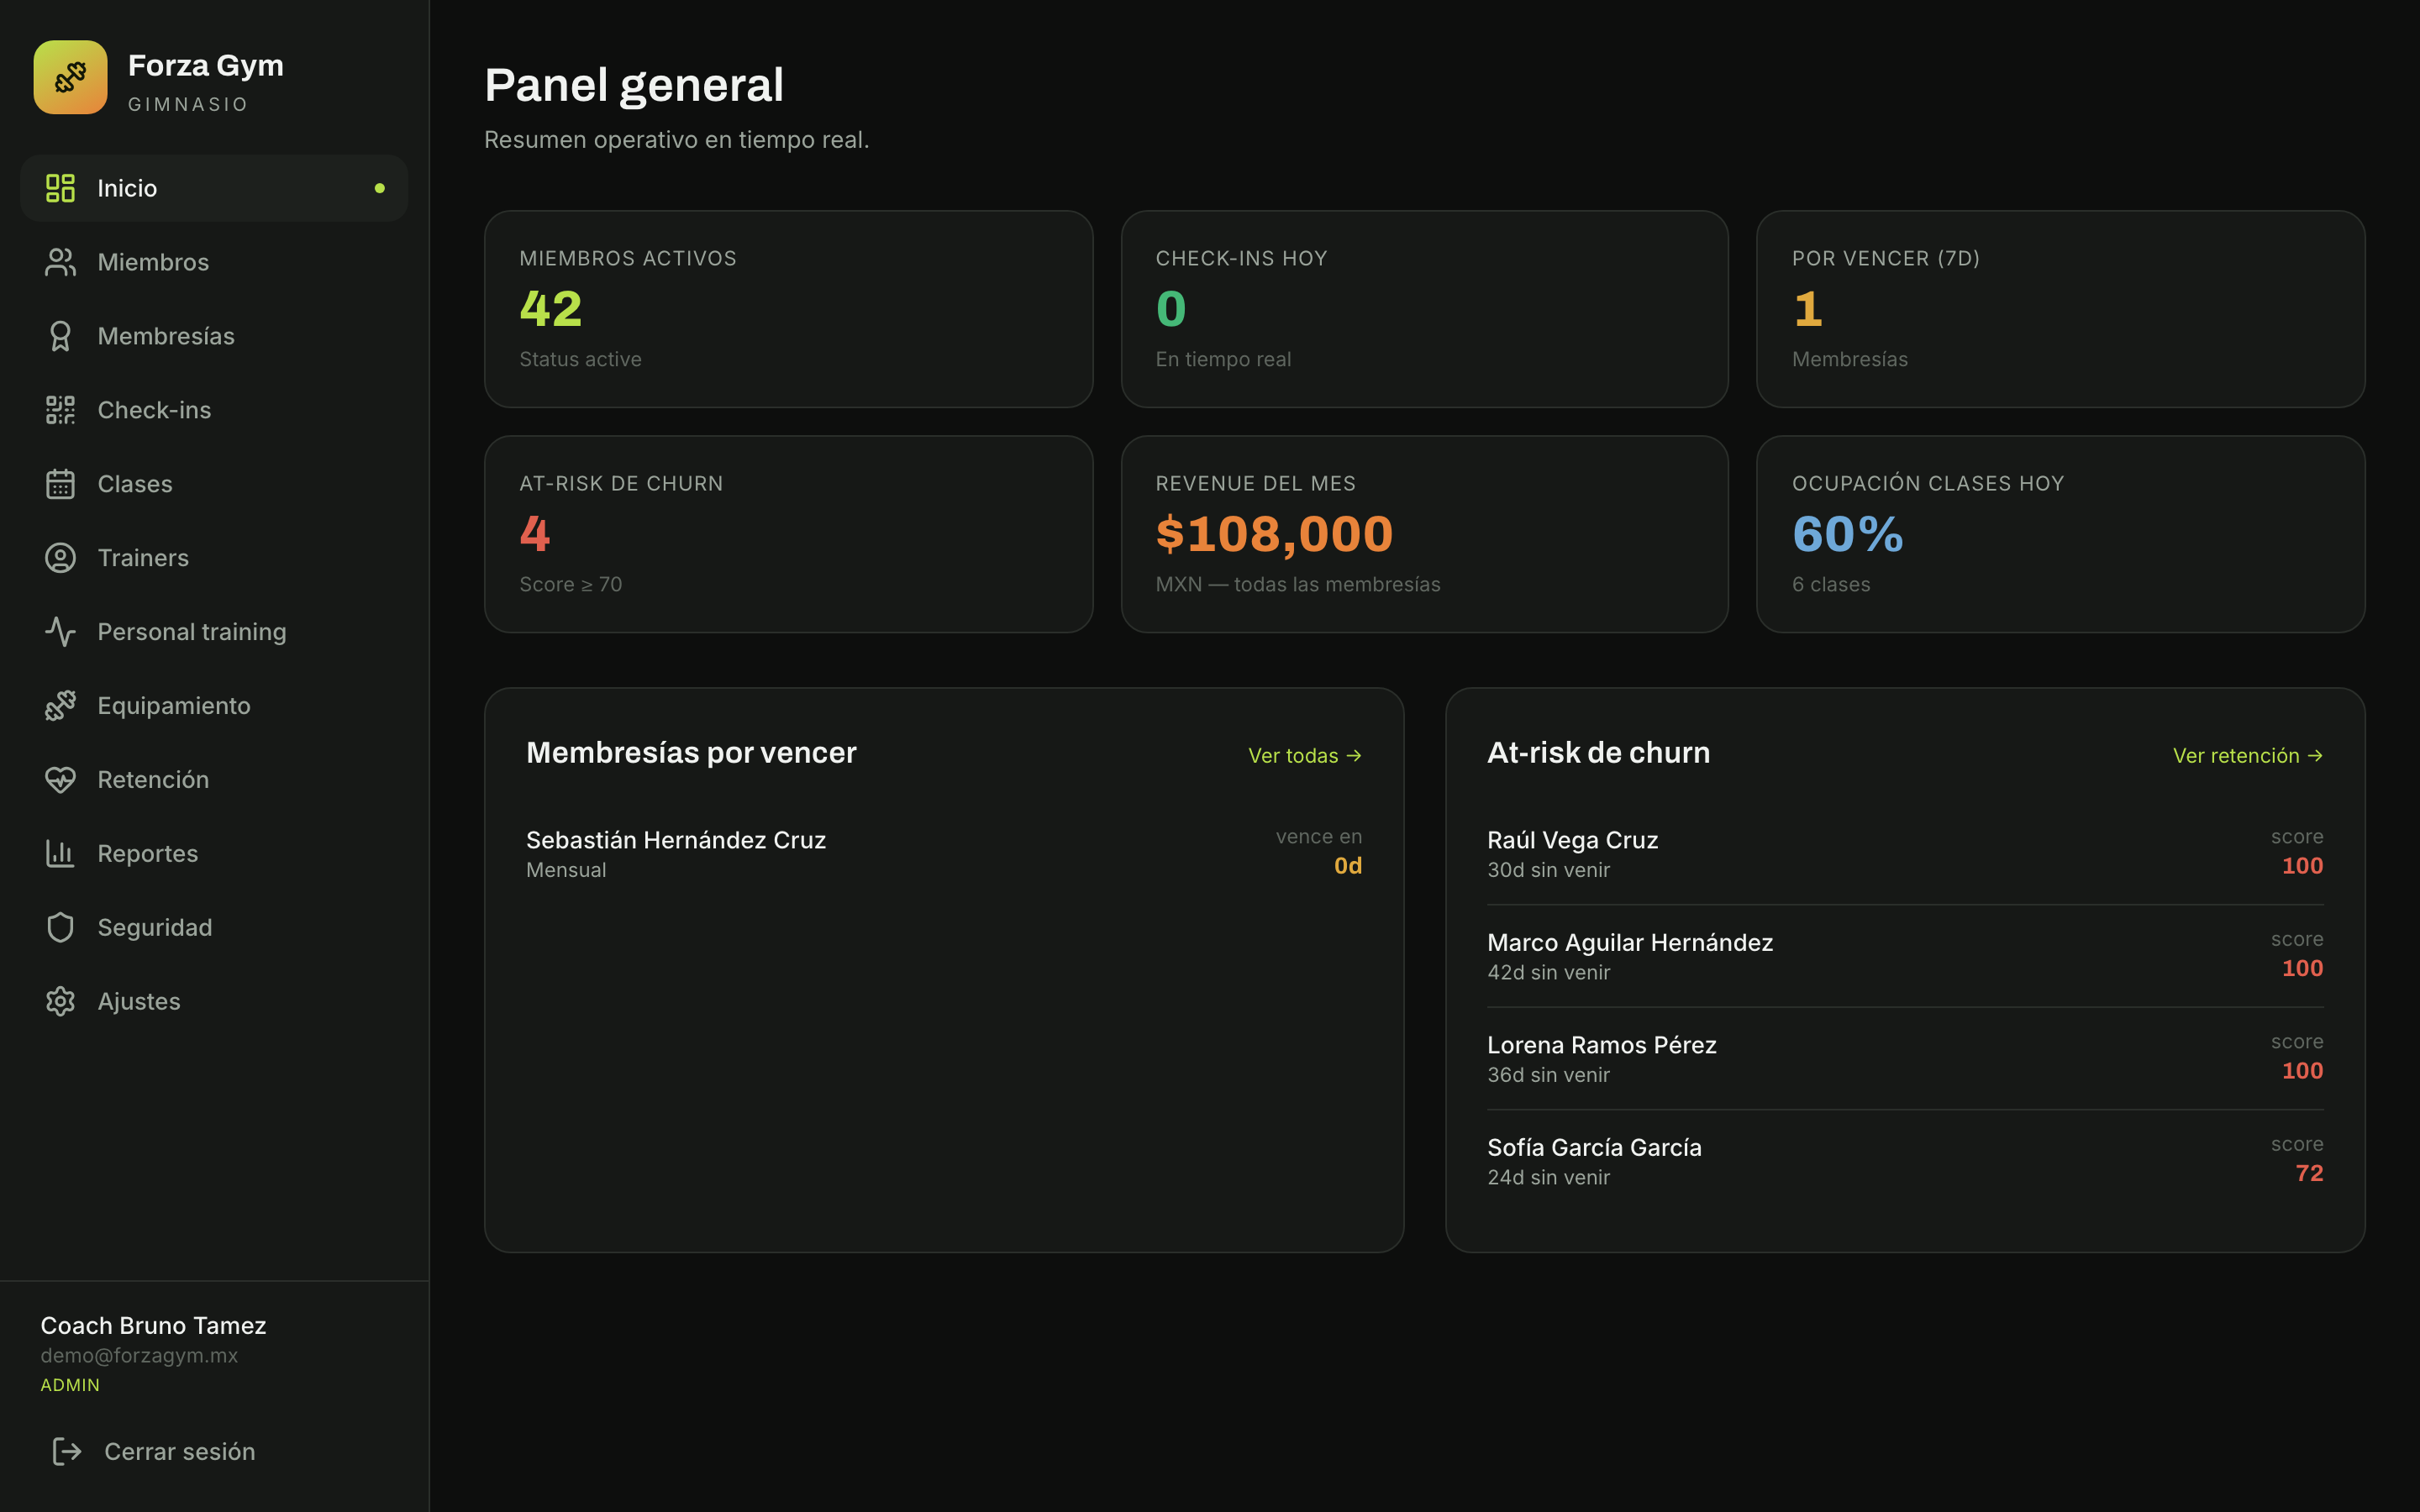Click the Forza Gym dumbbell logo
2420x1512 pixels.
70,77
